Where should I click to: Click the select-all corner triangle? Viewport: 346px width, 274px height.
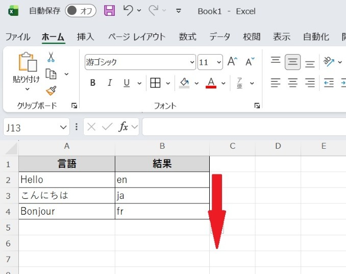pos(11,148)
